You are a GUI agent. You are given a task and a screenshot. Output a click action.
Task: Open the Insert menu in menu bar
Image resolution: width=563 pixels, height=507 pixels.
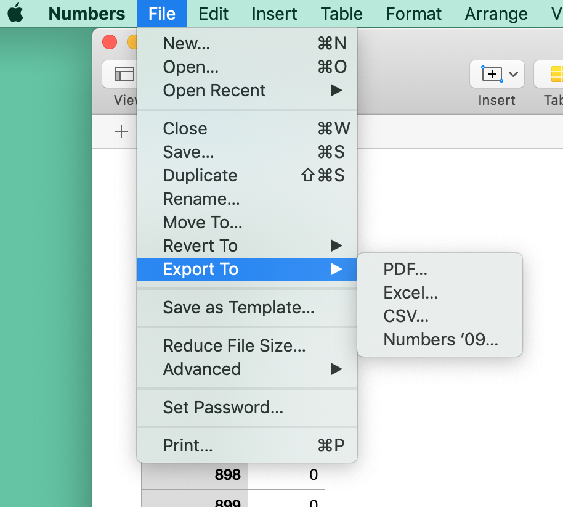[274, 14]
